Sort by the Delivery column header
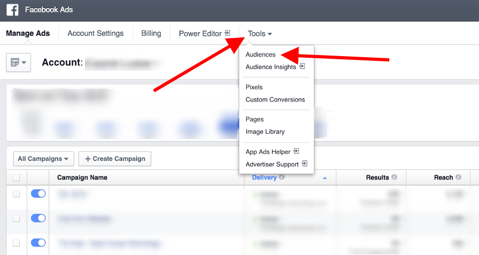This screenshot has height=255, width=479. 264,177
